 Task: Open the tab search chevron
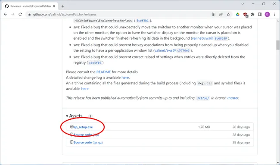243,4
